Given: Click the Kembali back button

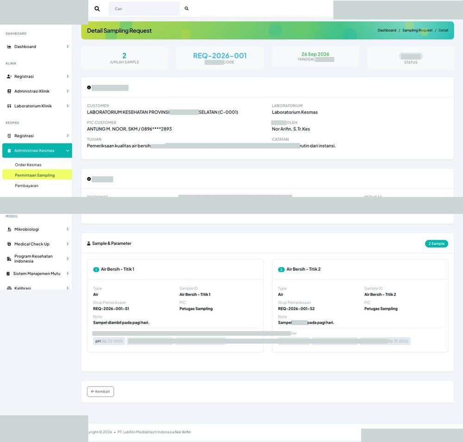Looking at the screenshot, I should [100, 392].
